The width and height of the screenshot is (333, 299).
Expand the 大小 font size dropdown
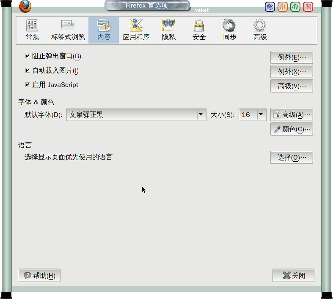click(253, 114)
